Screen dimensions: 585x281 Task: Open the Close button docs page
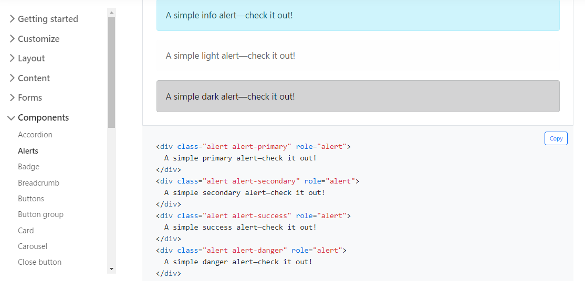(39, 262)
